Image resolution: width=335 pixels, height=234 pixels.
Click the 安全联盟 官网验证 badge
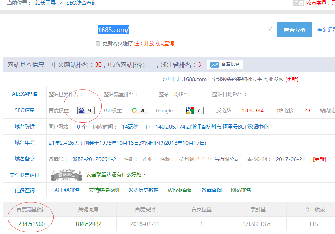[66, 175]
